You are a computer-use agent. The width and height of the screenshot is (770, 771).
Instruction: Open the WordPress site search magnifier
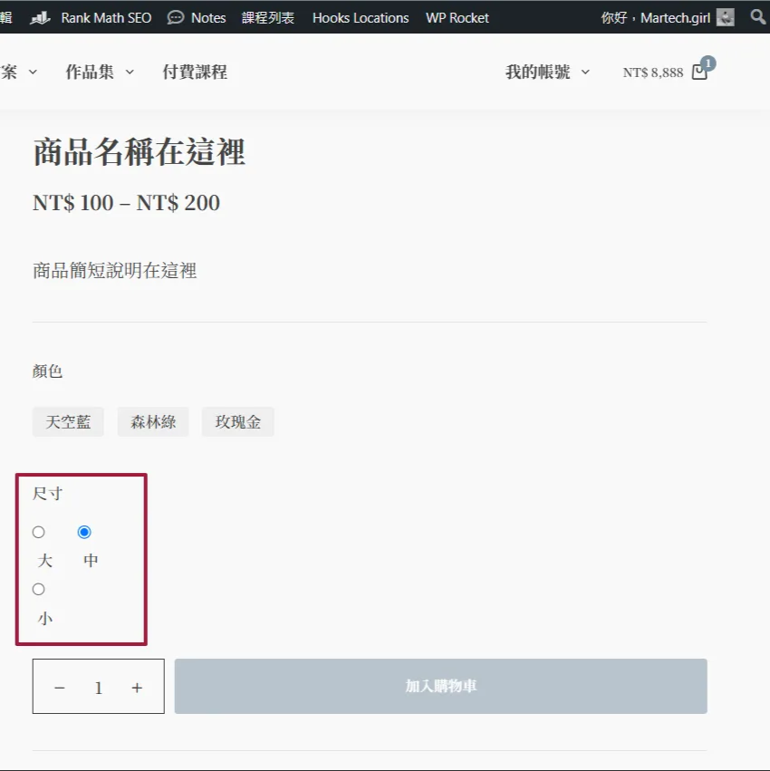[x=758, y=16]
